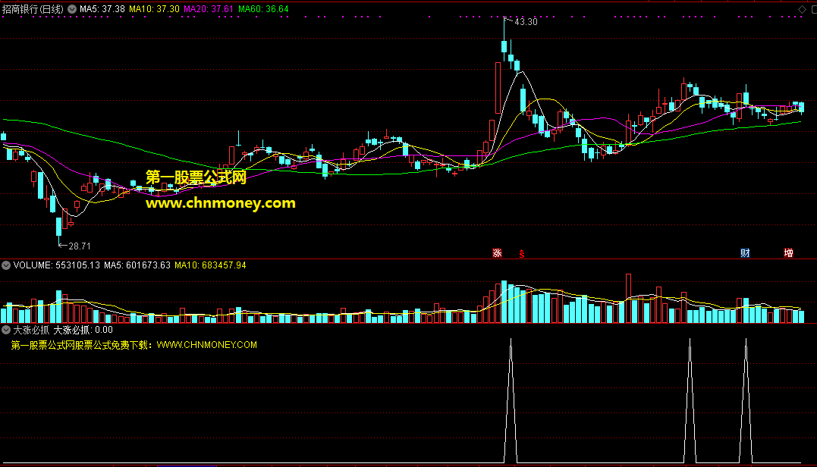The height and width of the screenshot is (467, 817).
Task: Open the 大涨必抓 indicator panel menu
Action: click(6, 330)
